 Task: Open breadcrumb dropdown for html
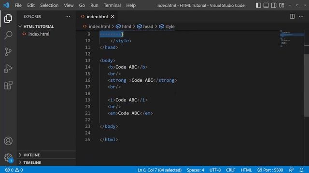(126, 26)
